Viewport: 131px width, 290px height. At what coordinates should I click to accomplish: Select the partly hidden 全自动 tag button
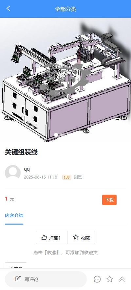pos(16,266)
